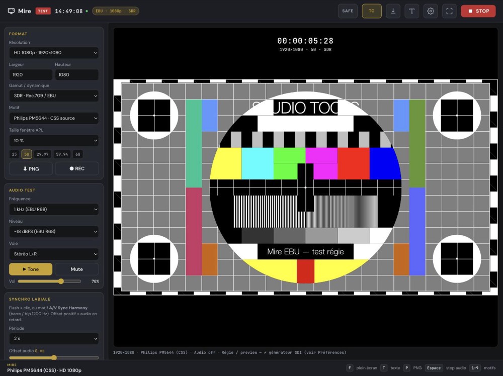Click the red TEST badge
The width and height of the screenshot is (503, 376).
(x=43, y=11)
